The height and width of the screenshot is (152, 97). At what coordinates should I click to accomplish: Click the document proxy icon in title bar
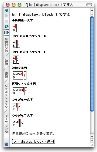point(26,5)
